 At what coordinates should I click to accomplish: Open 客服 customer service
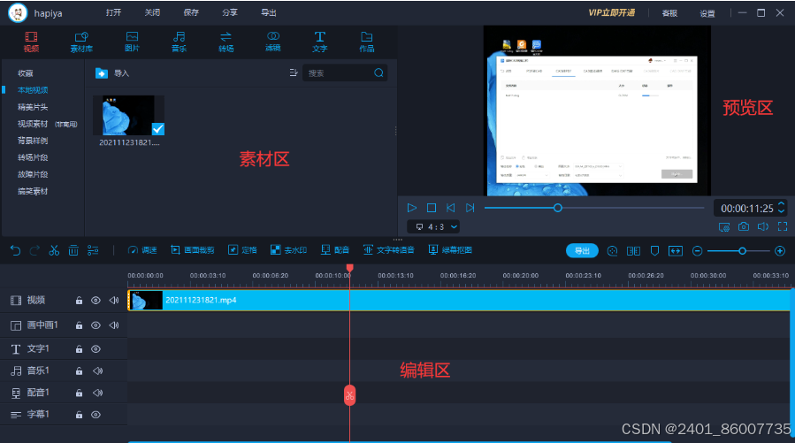(669, 13)
